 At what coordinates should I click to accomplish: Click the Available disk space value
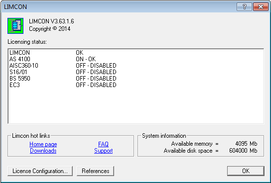pos(243,151)
